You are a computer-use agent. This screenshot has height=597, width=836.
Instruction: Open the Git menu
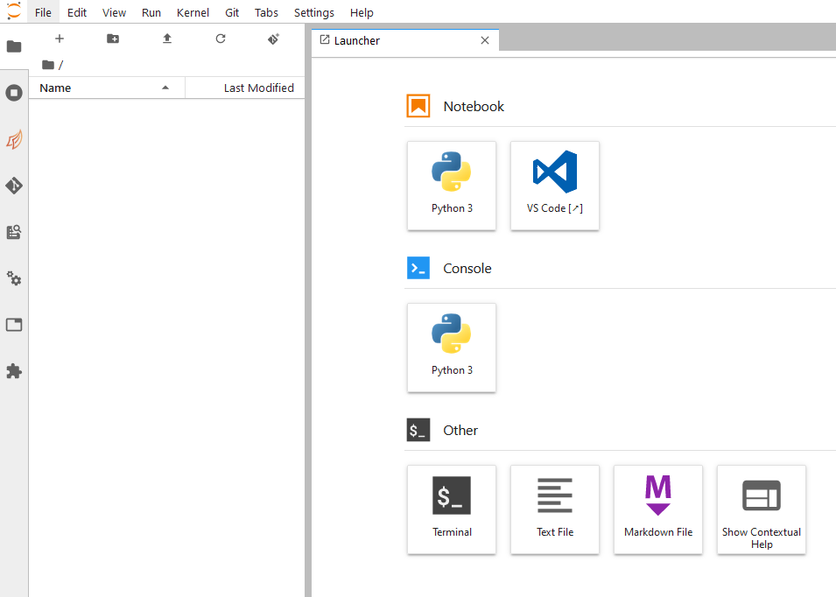click(232, 12)
